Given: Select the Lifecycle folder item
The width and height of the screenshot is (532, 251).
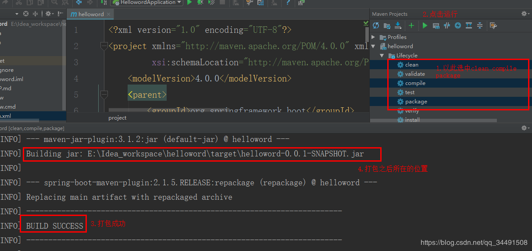Looking at the screenshot, I should (x=403, y=56).
